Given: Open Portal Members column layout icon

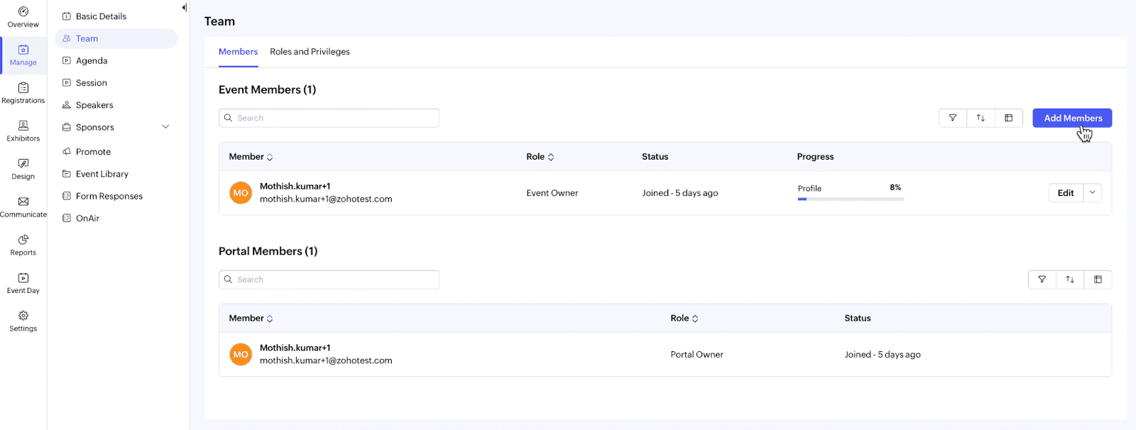Looking at the screenshot, I should (1098, 280).
